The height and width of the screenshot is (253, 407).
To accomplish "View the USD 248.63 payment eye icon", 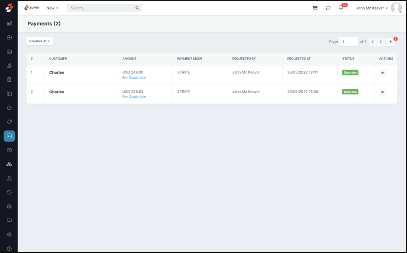I will [x=382, y=92].
